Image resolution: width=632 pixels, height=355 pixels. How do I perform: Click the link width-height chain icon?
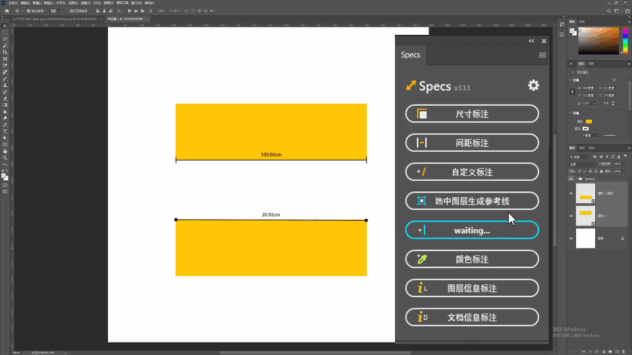572,92
